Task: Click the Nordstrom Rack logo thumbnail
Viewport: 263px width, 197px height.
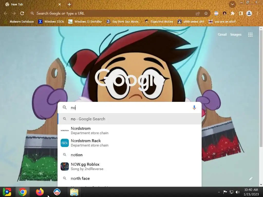Action: click(x=64, y=143)
